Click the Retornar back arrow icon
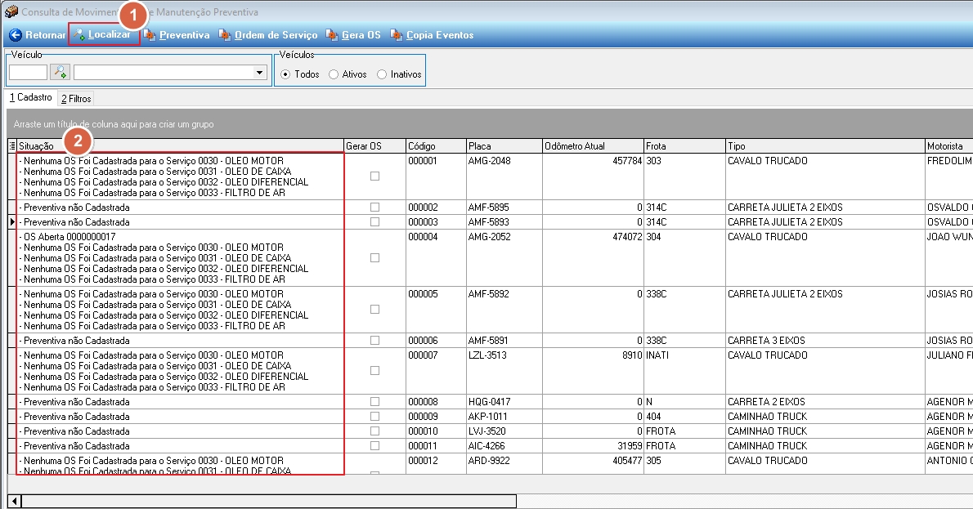 coord(16,34)
